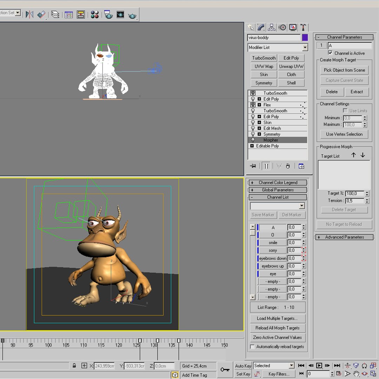Viewport: 379px width, 379px height.
Task: Expand Channel Color Legend rollout
Action: tap(278, 182)
